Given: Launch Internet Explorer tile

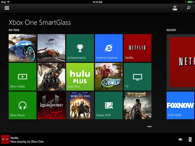Looking at the screenshot, I should [x=109, y=48].
